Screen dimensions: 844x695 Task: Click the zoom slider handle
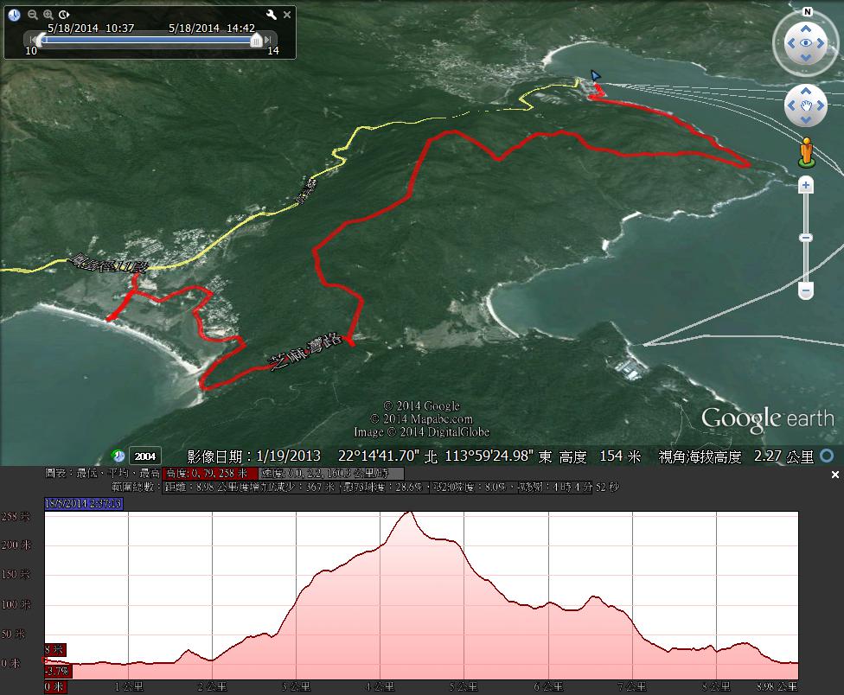806,238
